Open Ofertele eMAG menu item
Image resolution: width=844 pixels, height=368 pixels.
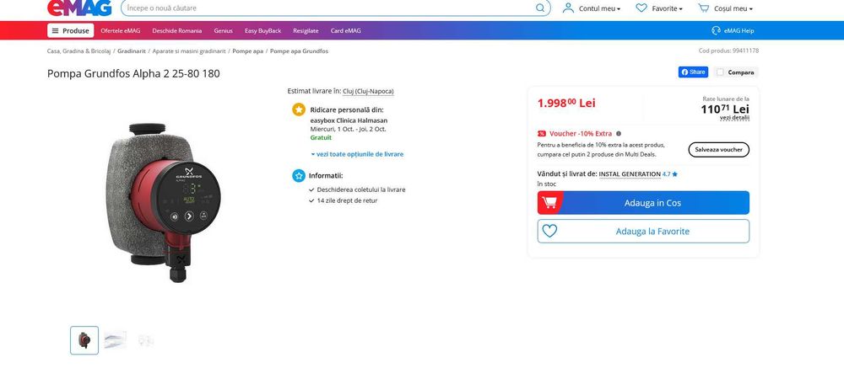pyautogui.click(x=121, y=30)
